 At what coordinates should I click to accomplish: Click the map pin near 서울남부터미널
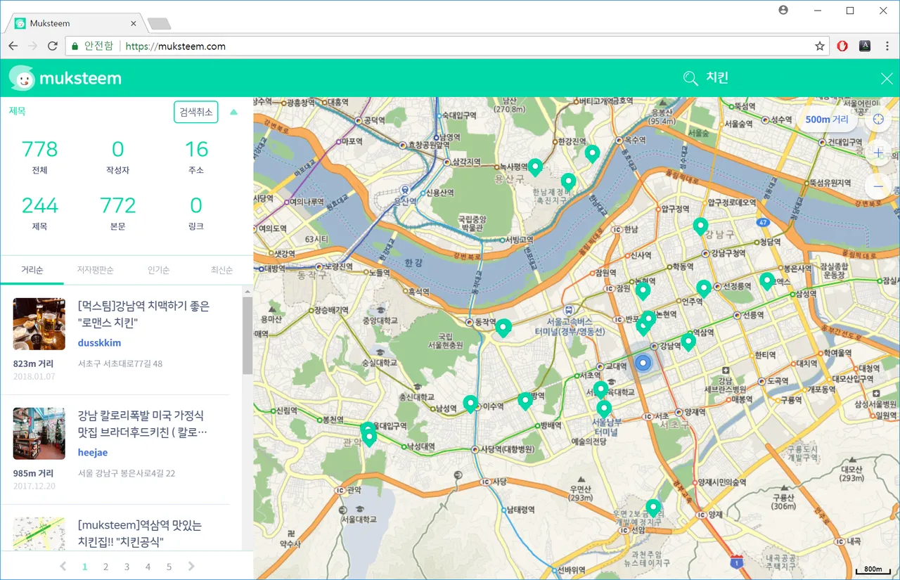pos(604,408)
